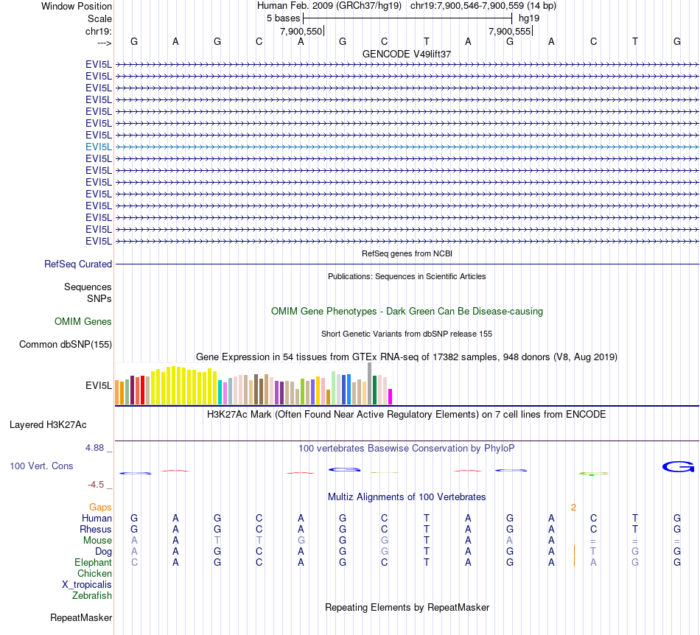
Task: Select the OMIM Genes track label
Action: (83, 322)
